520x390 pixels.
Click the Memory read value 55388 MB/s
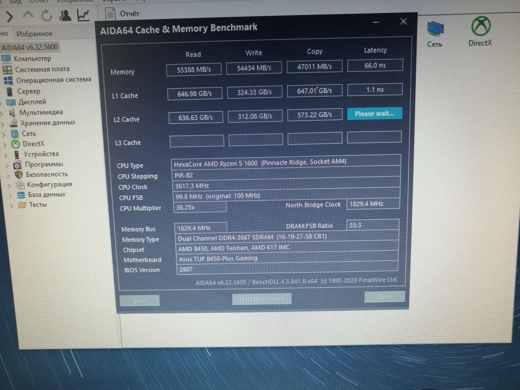click(194, 69)
